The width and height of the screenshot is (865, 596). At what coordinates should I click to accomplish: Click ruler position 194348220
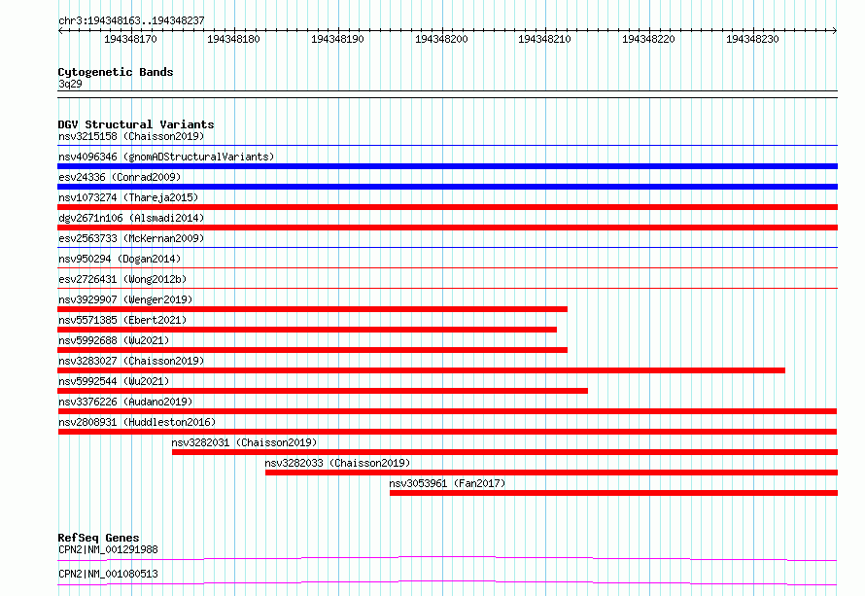pos(649,39)
